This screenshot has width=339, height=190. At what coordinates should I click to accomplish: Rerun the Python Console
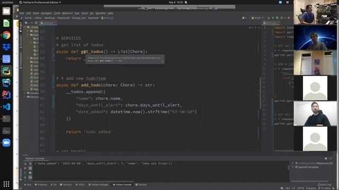click(x=25, y=164)
